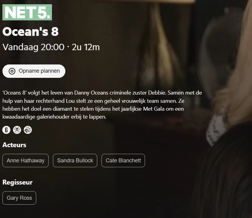The width and height of the screenshot is (252, 218).
Task: Select actor Anne Hathaway
Action: coord(26,161)
